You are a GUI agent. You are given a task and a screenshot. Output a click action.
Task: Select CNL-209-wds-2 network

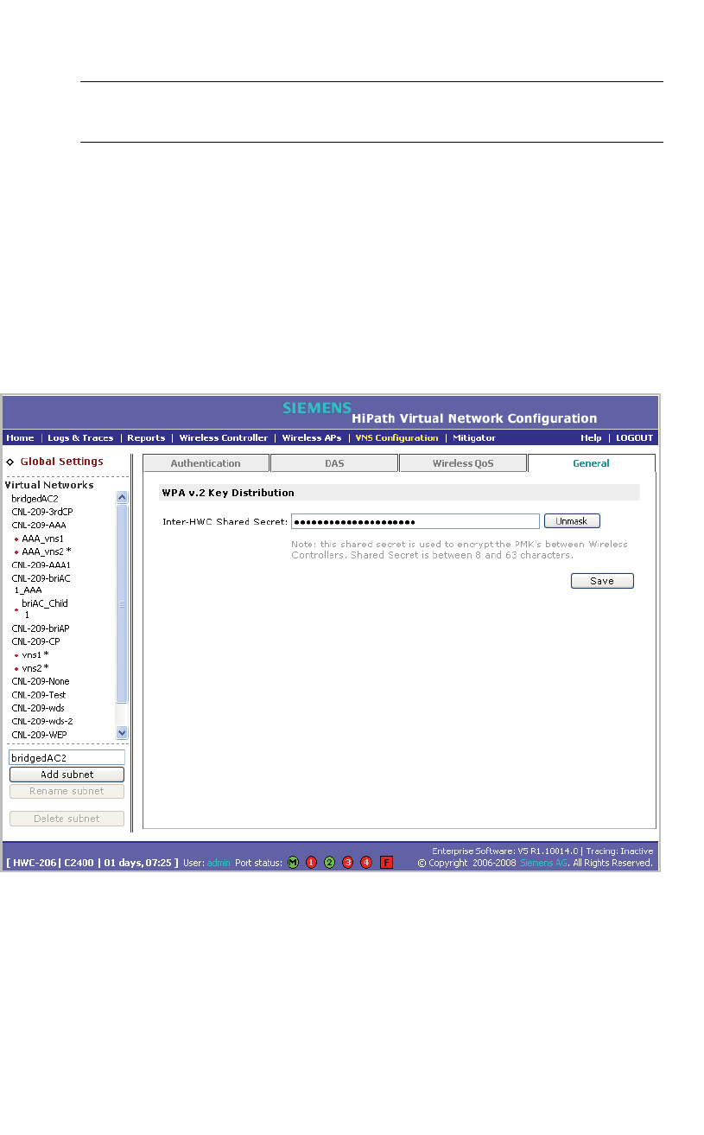[42, 721]
